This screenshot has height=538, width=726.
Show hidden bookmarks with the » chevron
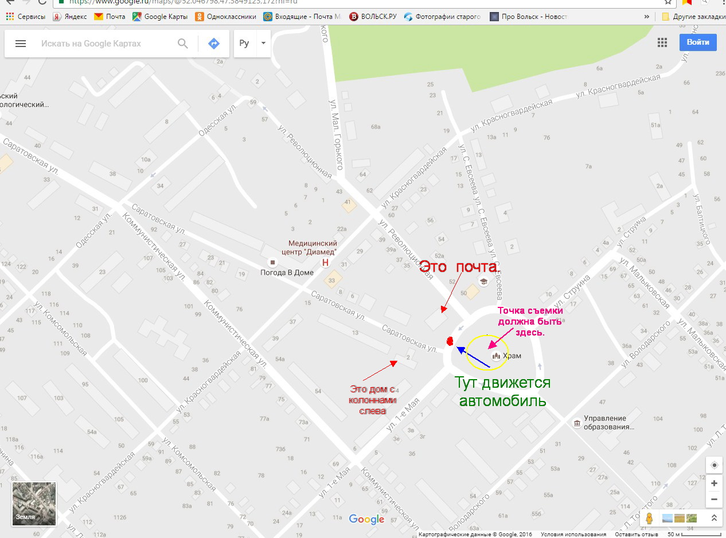pos(647,17)
